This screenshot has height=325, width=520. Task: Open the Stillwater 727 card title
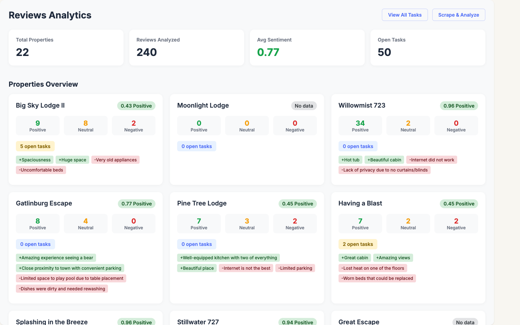[x=198, y=321]
